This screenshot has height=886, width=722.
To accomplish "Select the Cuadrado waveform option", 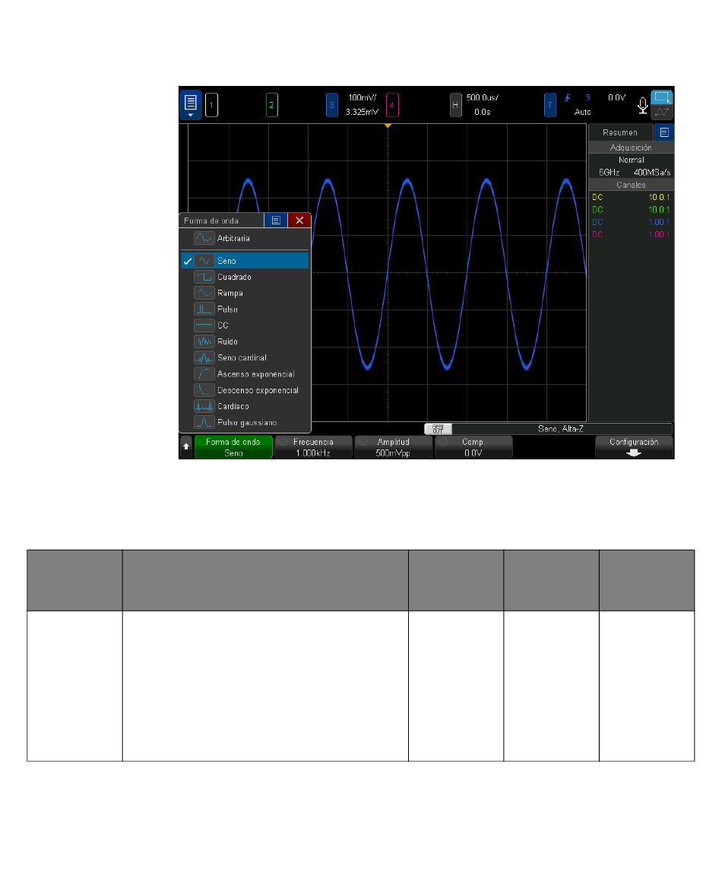I will pos(245,277).
